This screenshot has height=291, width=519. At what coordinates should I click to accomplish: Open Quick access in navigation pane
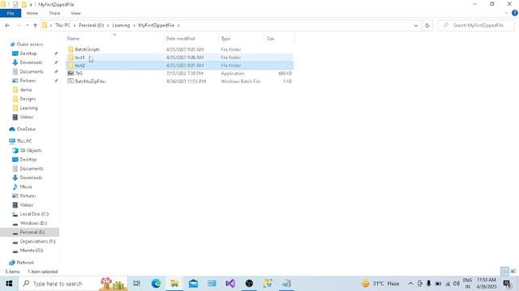(x=29, y=44)
